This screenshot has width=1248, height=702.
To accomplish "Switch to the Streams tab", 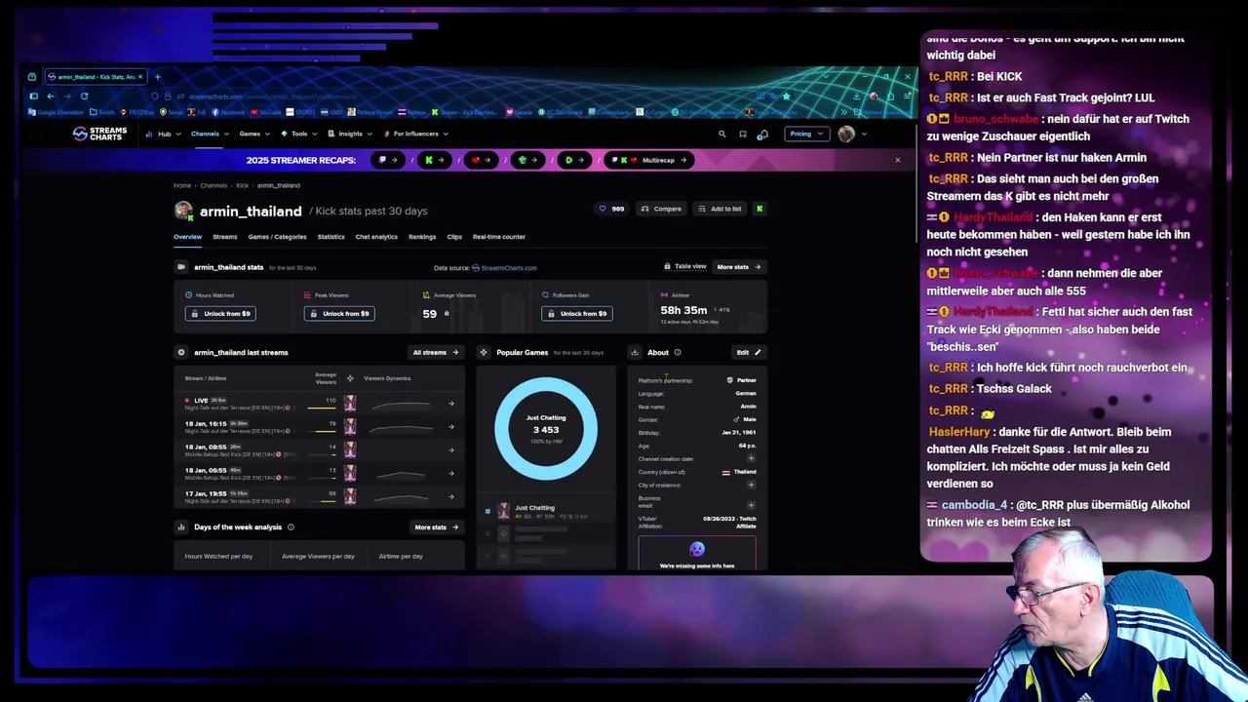I will tap(225, 237).
